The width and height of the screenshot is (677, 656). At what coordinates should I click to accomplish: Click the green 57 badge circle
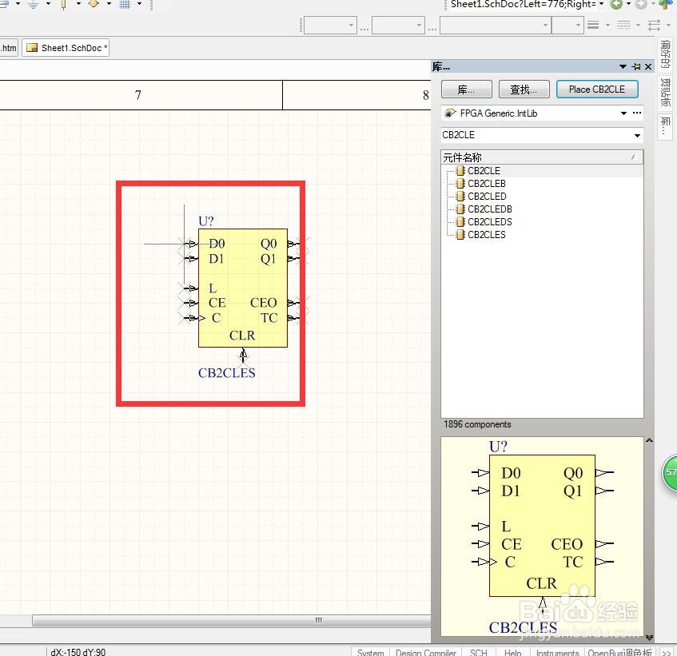tap(670, 472)
